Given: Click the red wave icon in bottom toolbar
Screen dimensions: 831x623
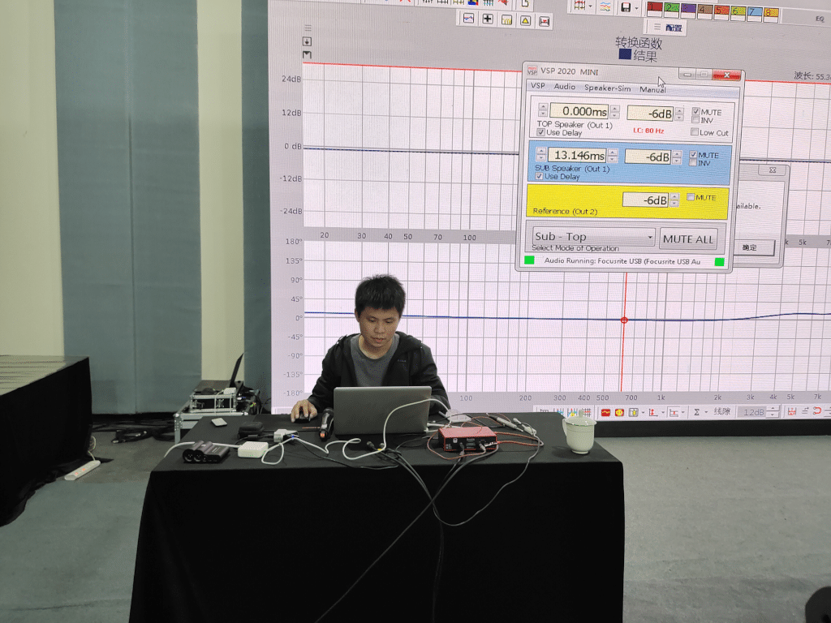Looking at the screenshot, I should 605,412.
